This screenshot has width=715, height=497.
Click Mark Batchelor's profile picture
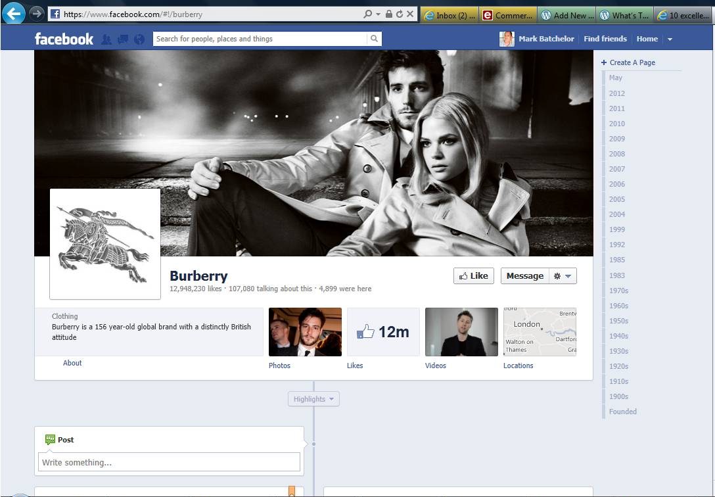point(507,39)
